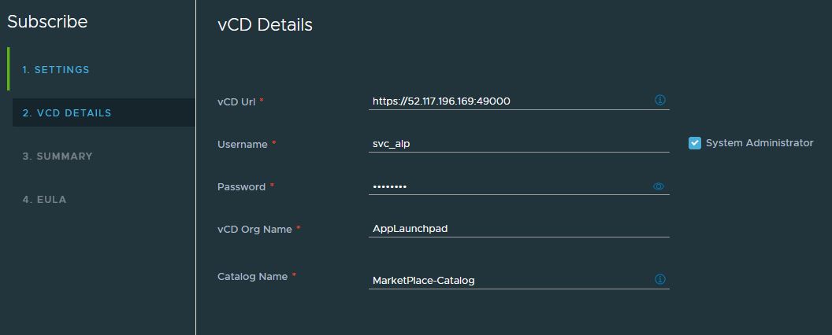
Task: Click the vCD Url field label
Action: 236,101
